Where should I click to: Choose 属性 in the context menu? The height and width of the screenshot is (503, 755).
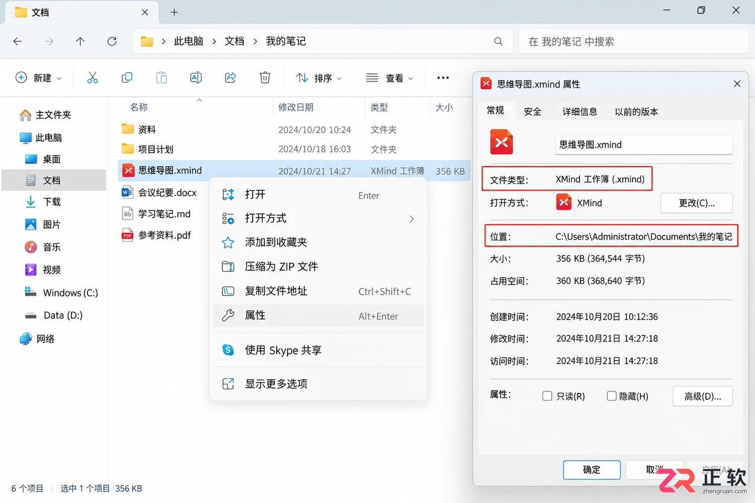coord(318,315)
